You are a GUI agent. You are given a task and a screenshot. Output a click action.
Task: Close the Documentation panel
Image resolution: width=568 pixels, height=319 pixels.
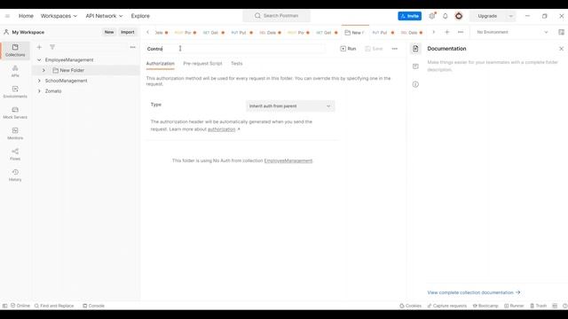(x=561, y=49)
